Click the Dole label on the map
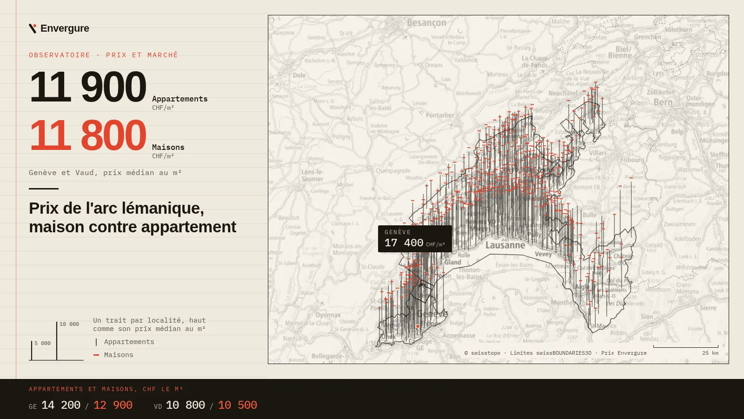The width and height of the screenshot is (744, 419). pos(299,75)
